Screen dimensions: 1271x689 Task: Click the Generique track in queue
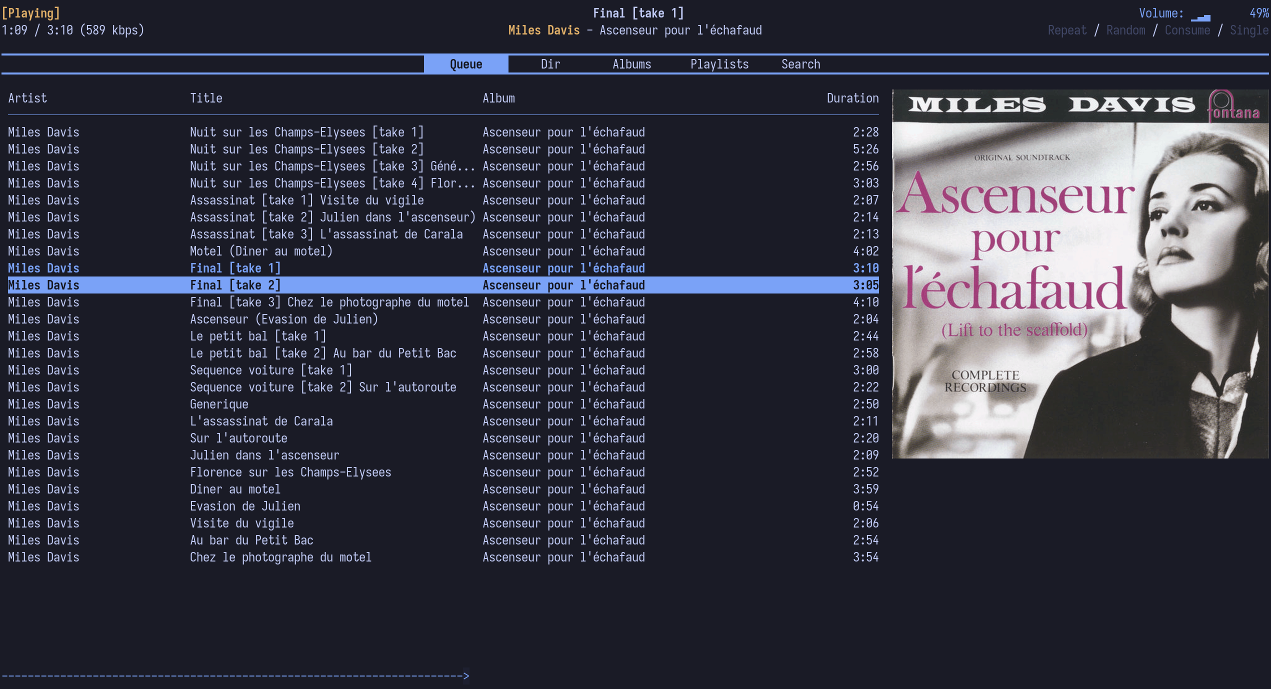tap(219, 404)
